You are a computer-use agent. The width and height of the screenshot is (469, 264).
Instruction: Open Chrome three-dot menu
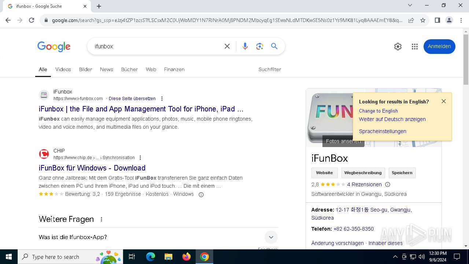tap(461, 20)
